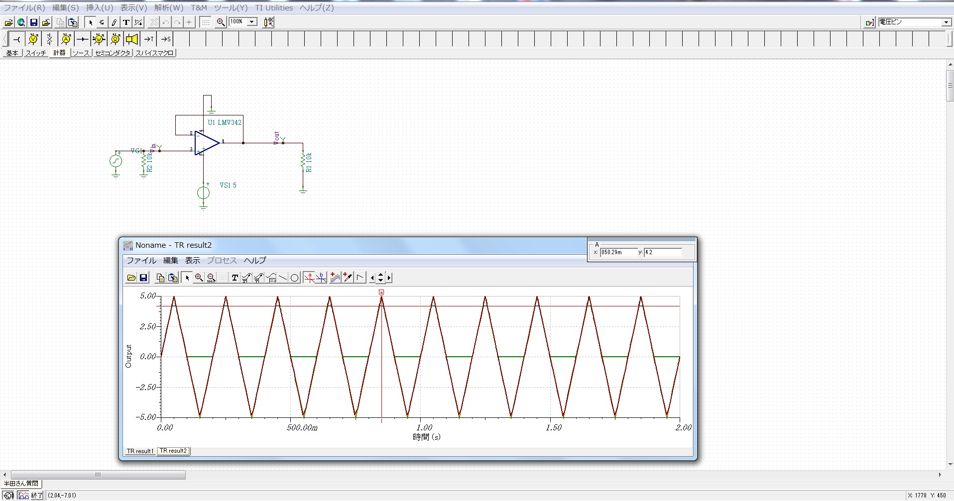Image resolution: width=954 pixels, height=501 pixels.
Task: Click the VS1 voltage source symbol
Action: [203, 193]
